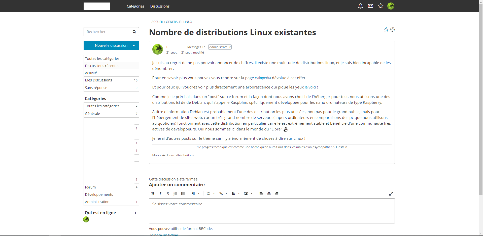The width and height of the screenshot is (483, 236).
Task: Open the inbox envelope icon
Action: (370, 6)
